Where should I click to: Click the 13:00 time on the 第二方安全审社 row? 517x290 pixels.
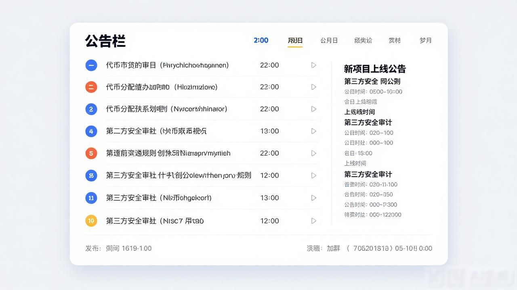[x=269, y=131]
